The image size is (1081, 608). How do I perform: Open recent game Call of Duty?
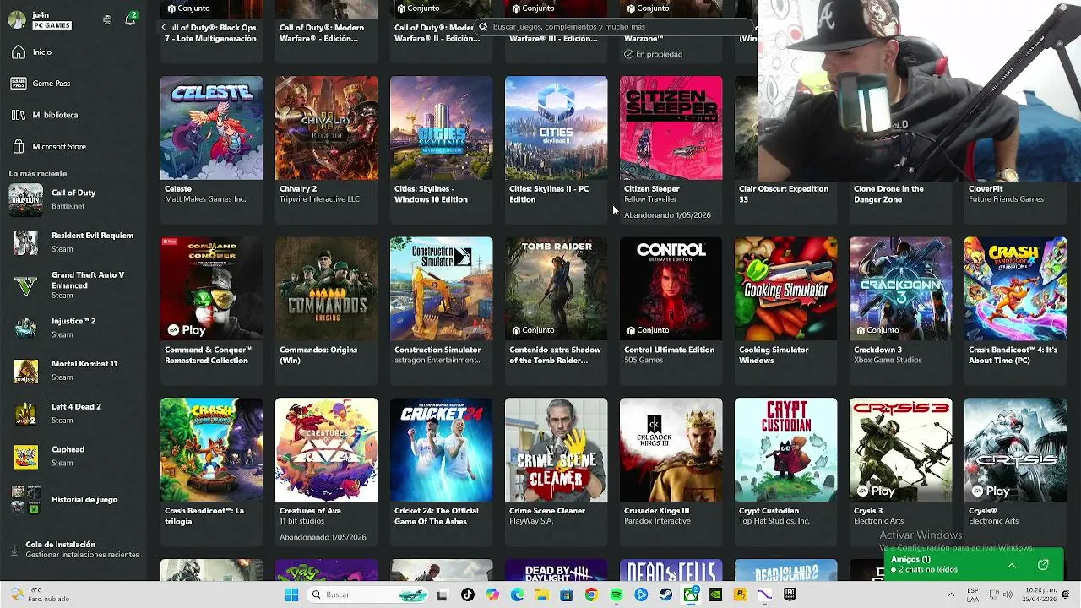click(73, 199)
